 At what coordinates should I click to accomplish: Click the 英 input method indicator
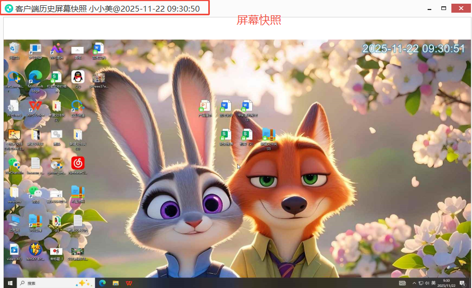(x=433, y=283)
